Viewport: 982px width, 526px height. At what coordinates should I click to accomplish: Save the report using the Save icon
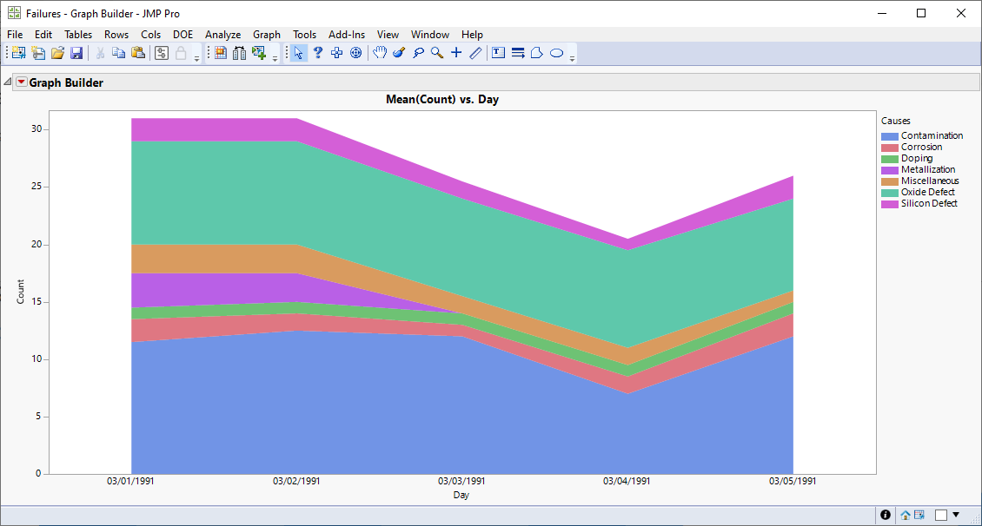pyautogui.click(x=77, y=52)
